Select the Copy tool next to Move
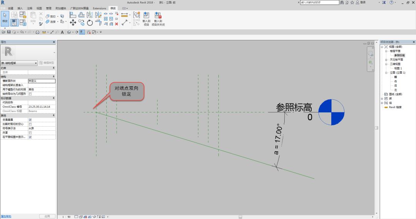This screenshot has width=416, height=219. click(x=81, y=23)
